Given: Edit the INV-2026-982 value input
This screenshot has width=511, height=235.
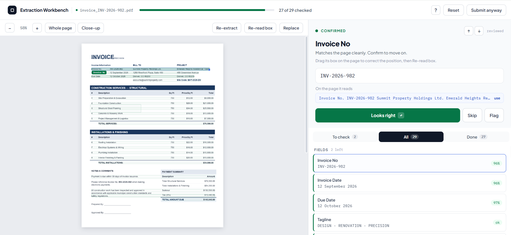Looking at the screenshot, I should point(409,76).
